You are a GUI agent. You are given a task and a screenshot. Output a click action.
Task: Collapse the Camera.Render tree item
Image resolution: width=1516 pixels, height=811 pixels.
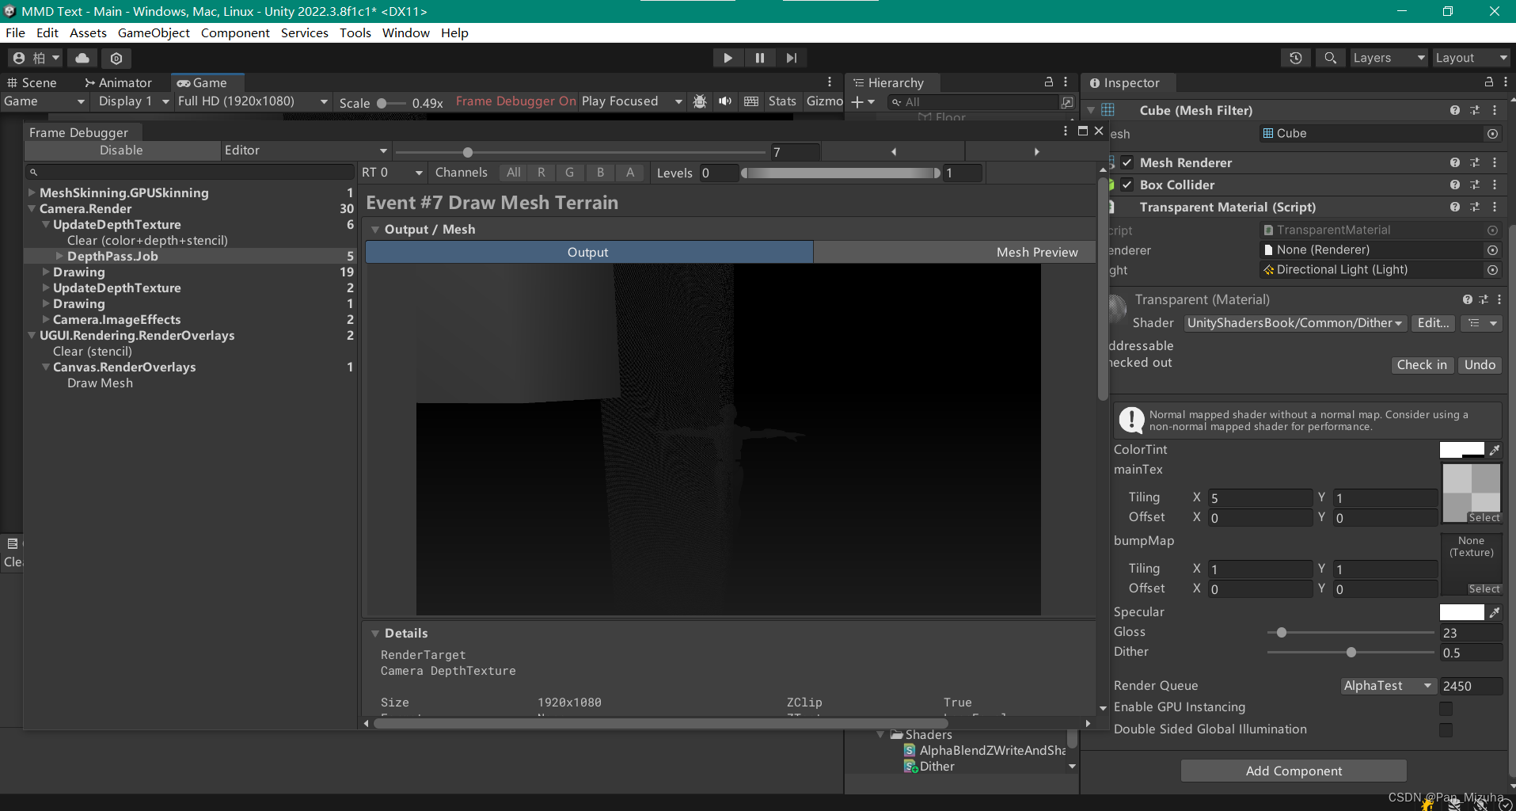[32, 208]
